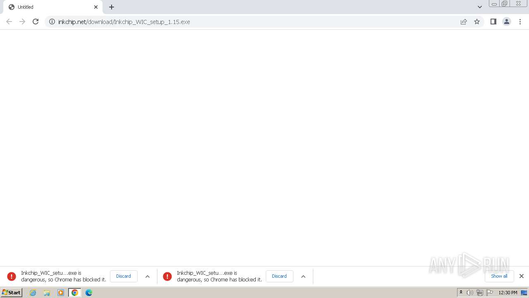Viewport: 529px width, 298px height.
Task: Launch Internet Explorer from taskbar
Action: 33,293
